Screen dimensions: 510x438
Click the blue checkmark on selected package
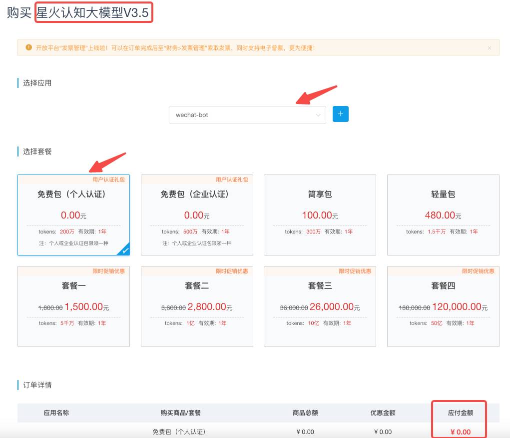[125, 250]
